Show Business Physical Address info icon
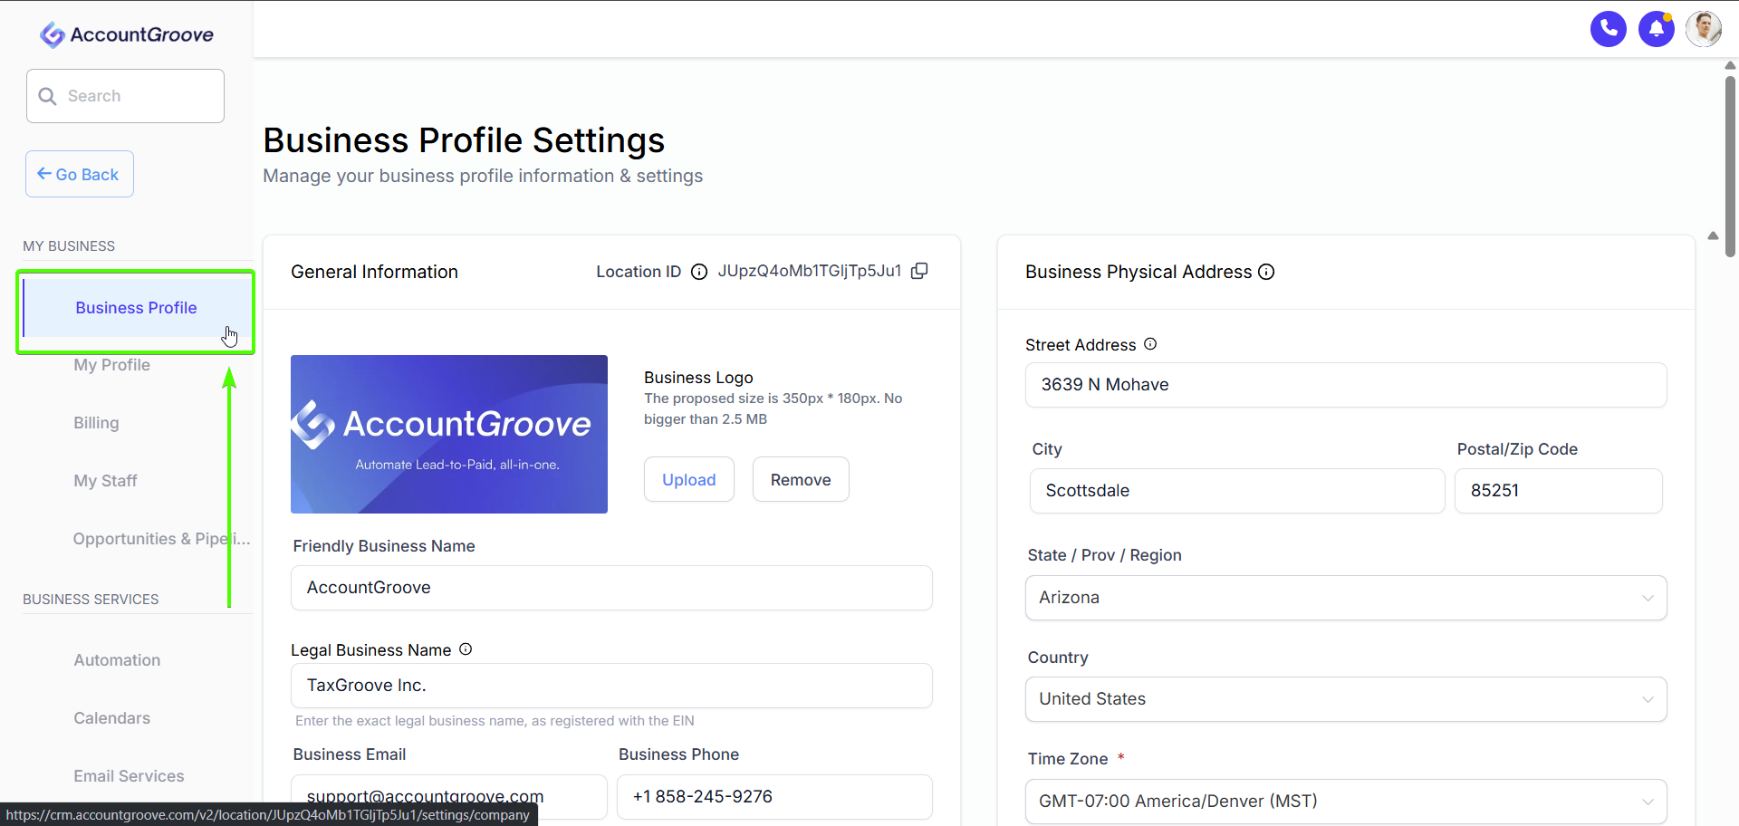 point(1266,272)
